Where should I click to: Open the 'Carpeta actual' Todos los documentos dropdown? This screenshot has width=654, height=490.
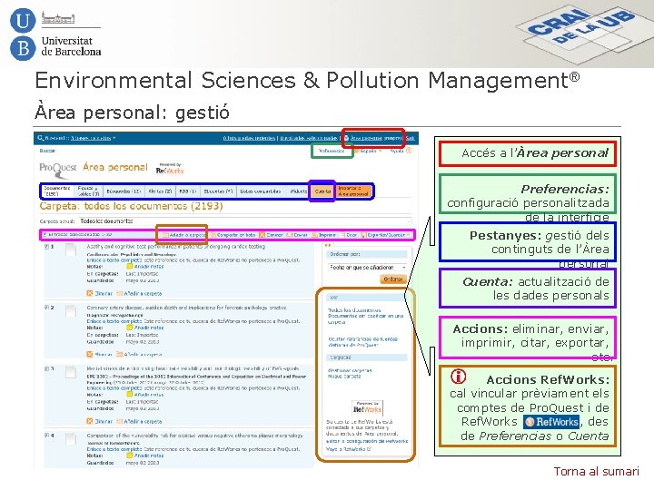[x=245, y=221]
